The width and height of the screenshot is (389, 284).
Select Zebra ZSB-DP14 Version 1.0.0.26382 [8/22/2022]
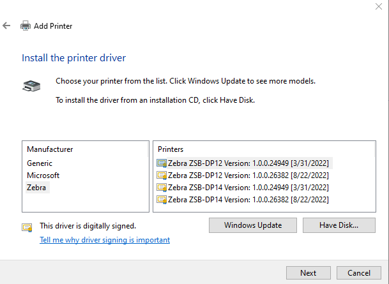tap(243, 200)
